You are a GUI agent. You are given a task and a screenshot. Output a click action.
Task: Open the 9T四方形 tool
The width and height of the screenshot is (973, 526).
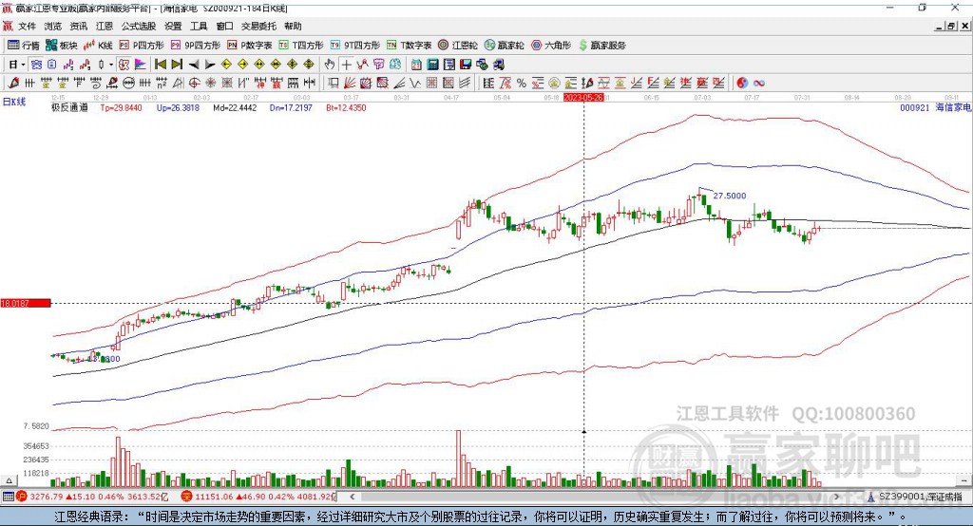click(x=355, y=46)
